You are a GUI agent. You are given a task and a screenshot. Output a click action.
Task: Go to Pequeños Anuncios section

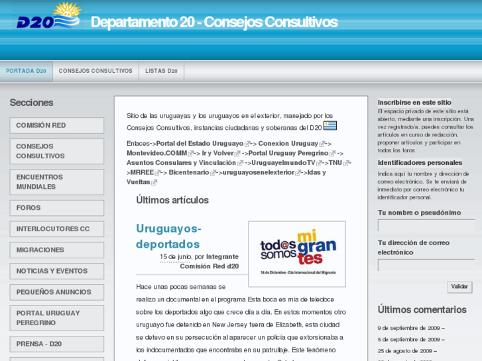click(57, 292)
